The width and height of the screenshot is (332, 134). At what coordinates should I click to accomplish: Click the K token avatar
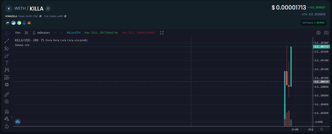click(9, 8)
